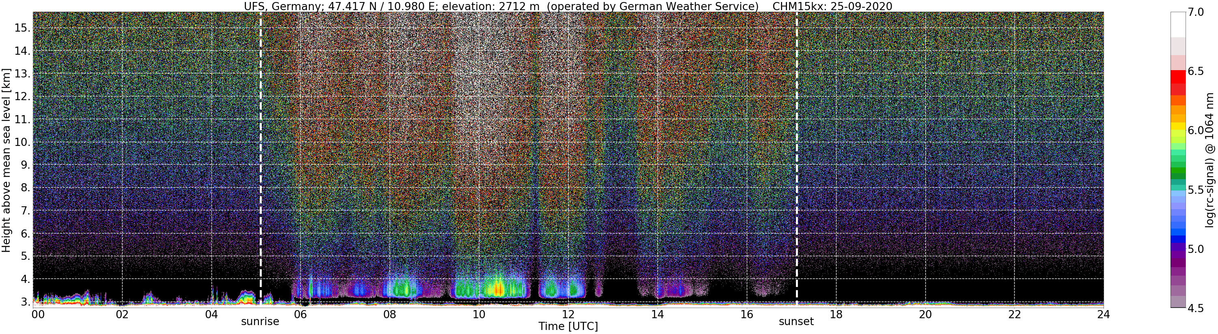Click the y-axis tick label '15.'
This screenshot has height=334, width=1218.
22,28
